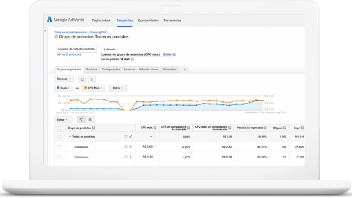
Task: Click the Anúncio da lista de produtos box
Action: [x=76, y=49]
